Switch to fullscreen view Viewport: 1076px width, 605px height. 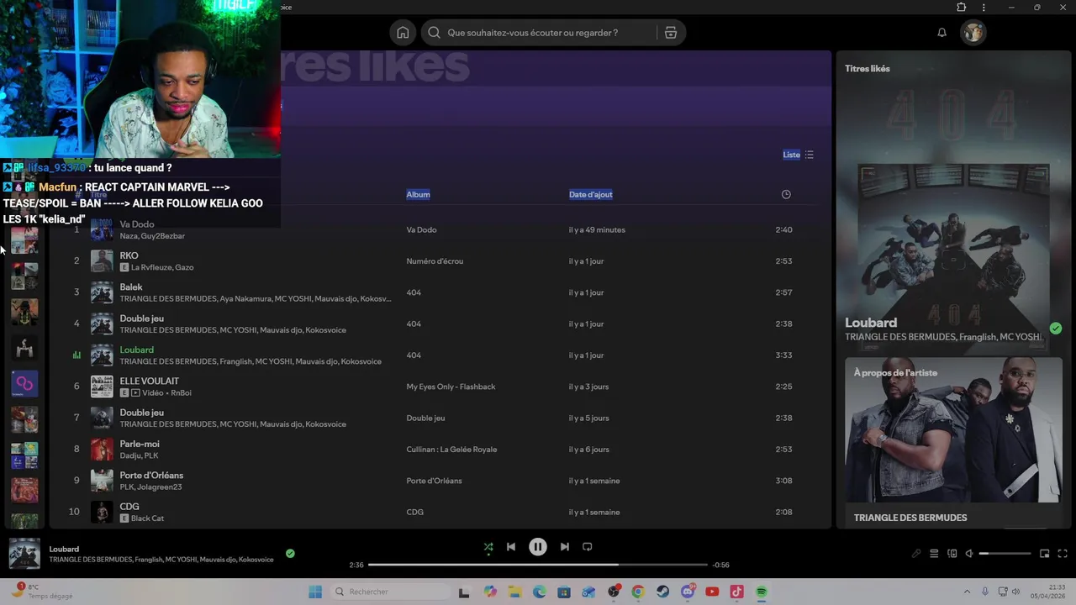click(x=1063, y=554)
